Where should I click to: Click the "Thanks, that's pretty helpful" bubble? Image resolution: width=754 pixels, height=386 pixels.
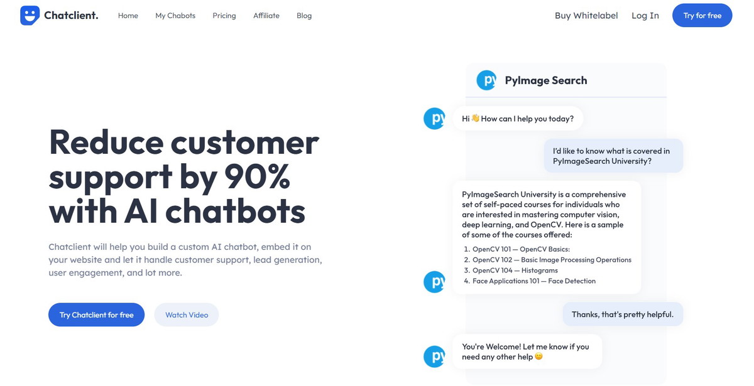(622, 314)
